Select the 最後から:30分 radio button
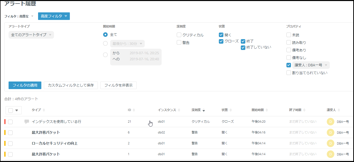This screenshot has width=354, height=162. [105, 44]
